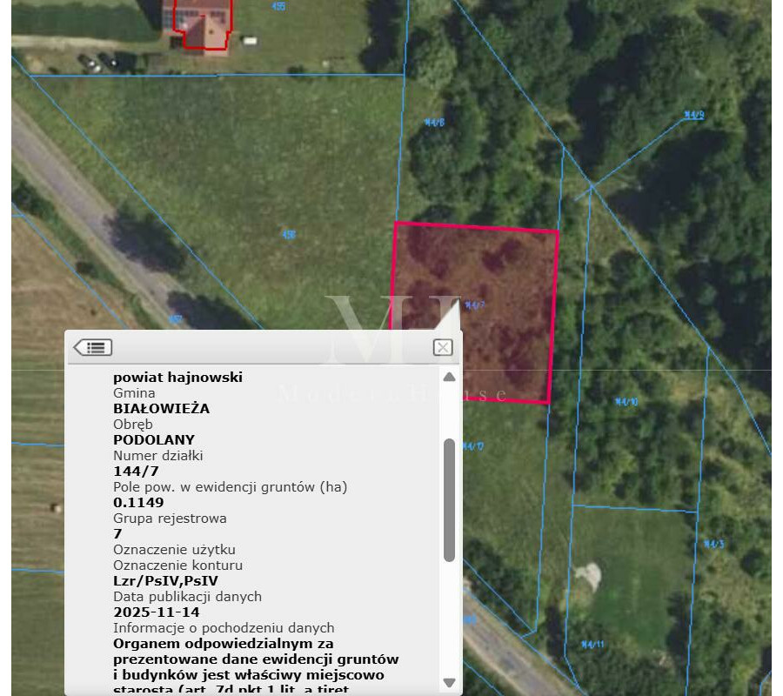Screen dimensions: 783x696
Task: Click the scrollbar down arrow
Action: click(449, 682)
